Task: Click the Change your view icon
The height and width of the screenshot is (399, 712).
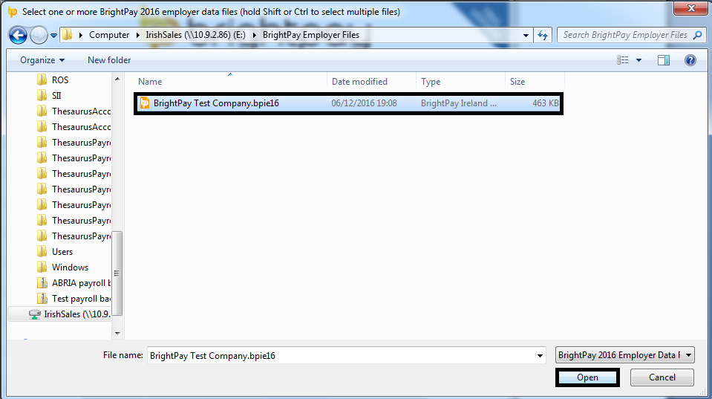Action: [623, 60]
